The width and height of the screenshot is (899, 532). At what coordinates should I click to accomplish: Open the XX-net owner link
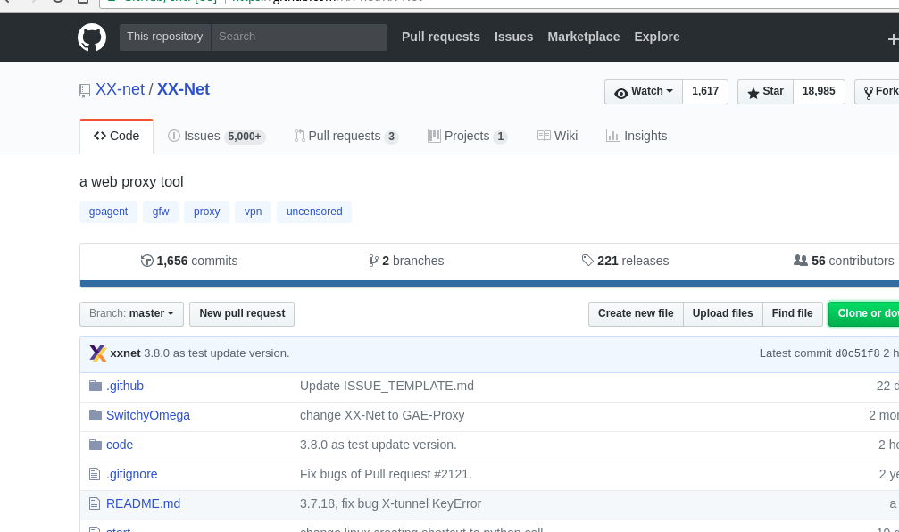(120, 89)
